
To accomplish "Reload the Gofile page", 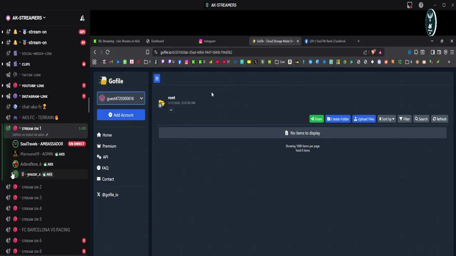I will pos(108,52).
